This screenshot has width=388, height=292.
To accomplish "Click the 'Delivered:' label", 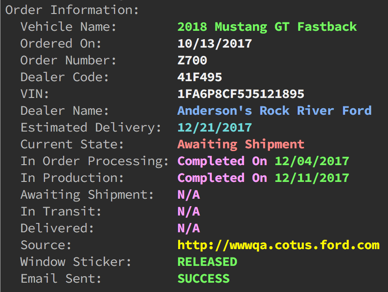I will (x=57, y=228).
